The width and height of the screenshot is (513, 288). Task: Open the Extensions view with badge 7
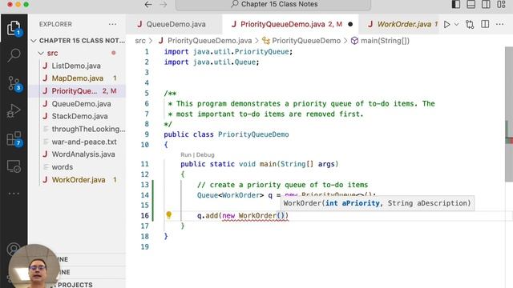14,138
